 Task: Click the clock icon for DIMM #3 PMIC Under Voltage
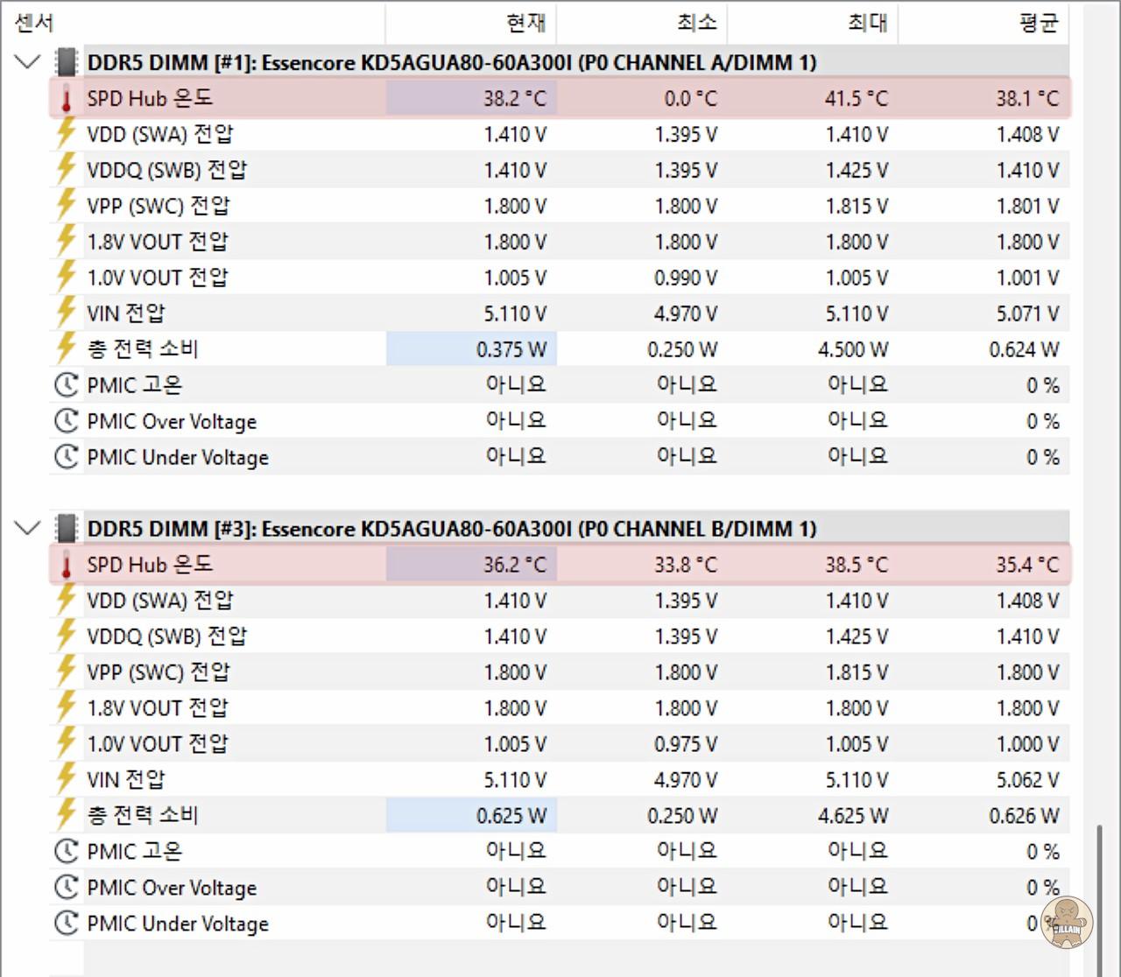pos(66,924)
